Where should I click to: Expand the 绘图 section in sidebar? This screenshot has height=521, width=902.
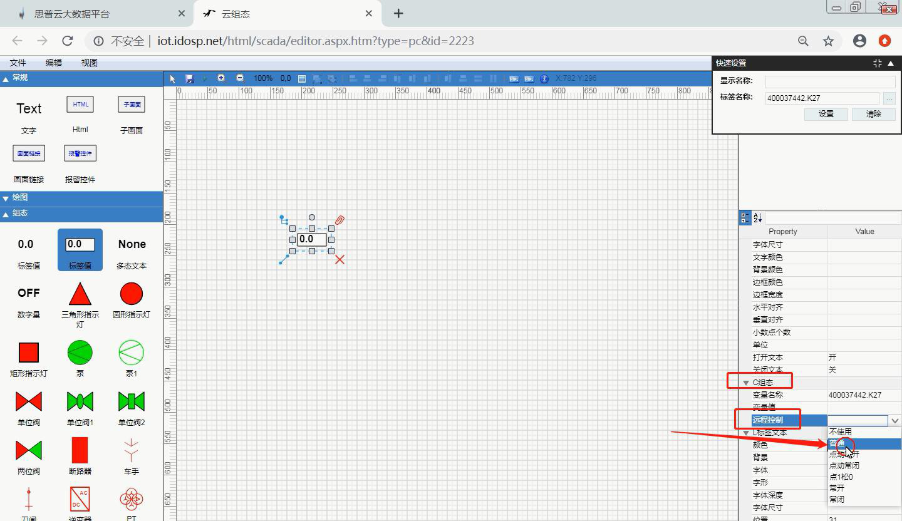pos(6,198)
